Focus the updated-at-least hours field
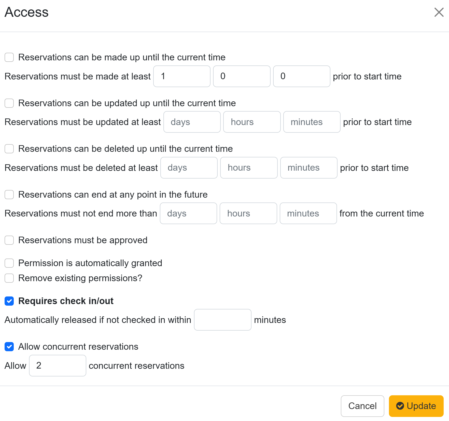 252,122
